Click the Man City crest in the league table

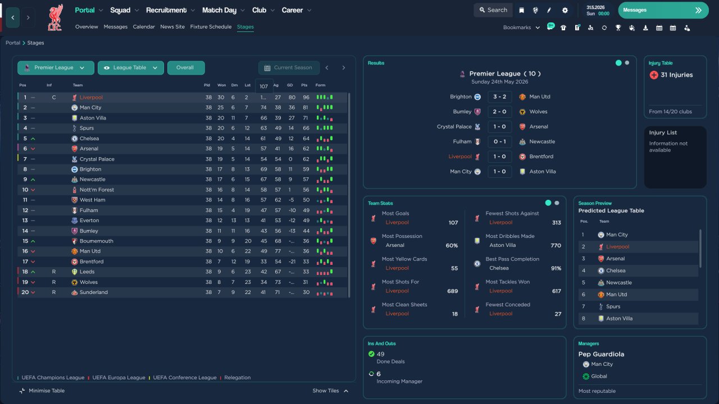tap(74, 108)
